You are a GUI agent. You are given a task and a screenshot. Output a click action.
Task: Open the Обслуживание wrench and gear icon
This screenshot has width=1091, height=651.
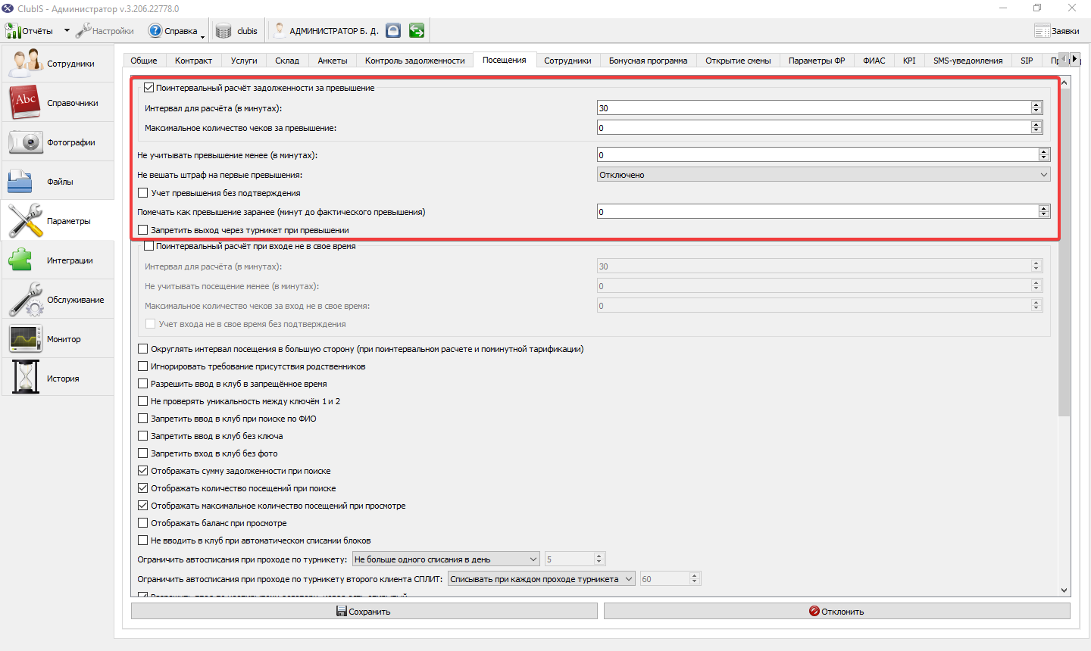coord(25,300)
